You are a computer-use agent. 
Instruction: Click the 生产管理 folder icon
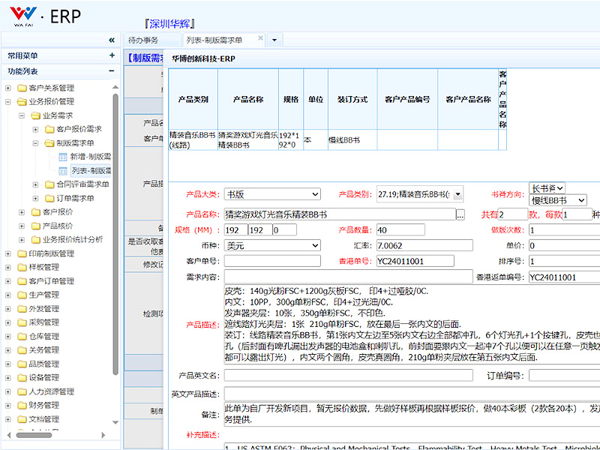click(x=22, y=295)
